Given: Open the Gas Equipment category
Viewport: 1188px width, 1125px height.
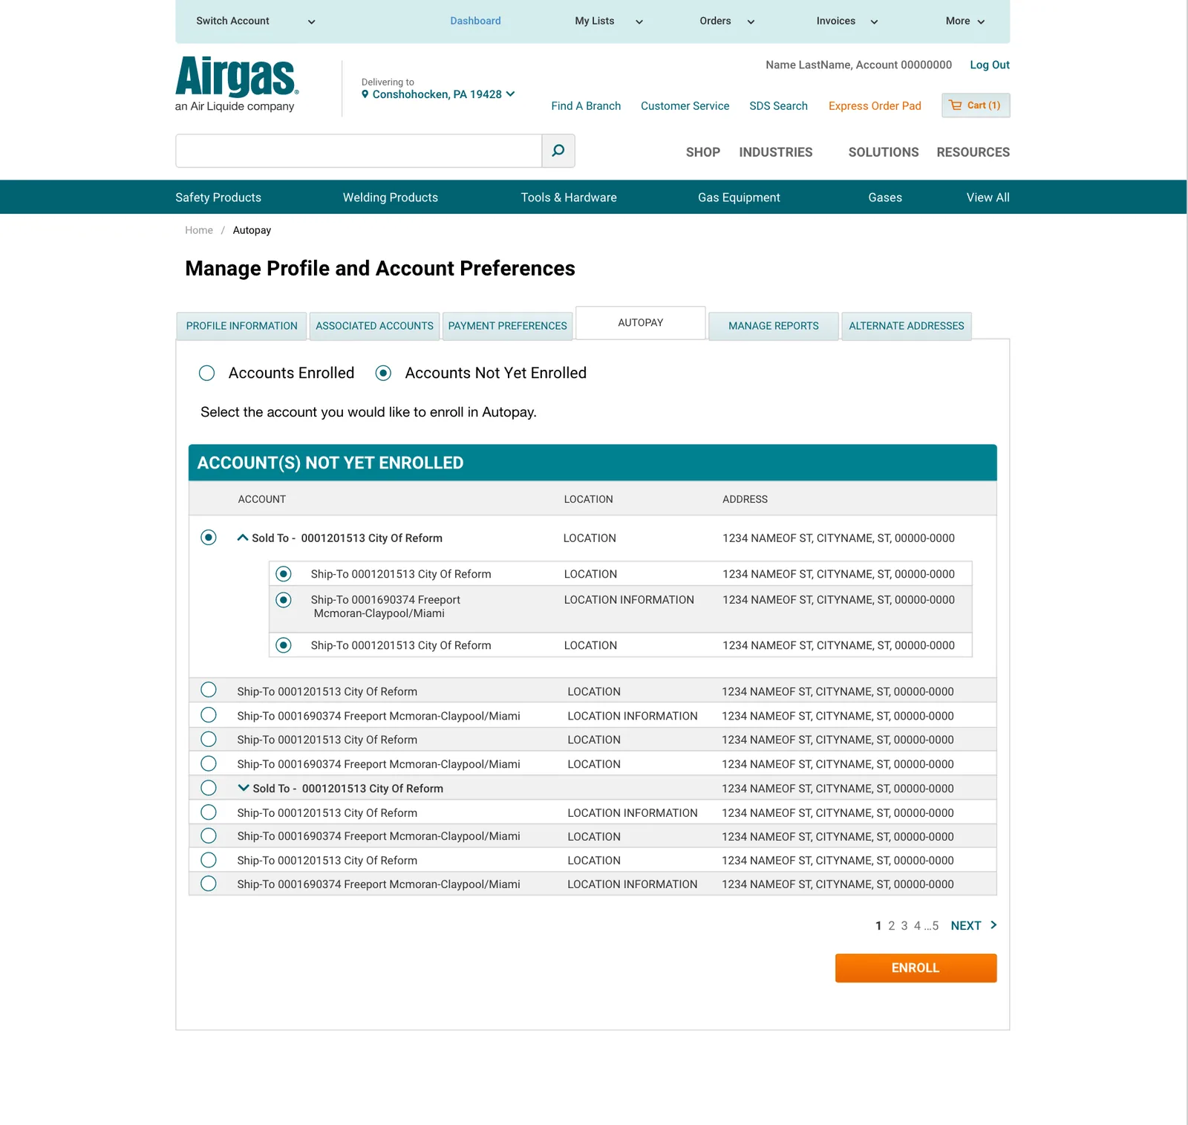Looking at the screenshot, I should (739, 198).
